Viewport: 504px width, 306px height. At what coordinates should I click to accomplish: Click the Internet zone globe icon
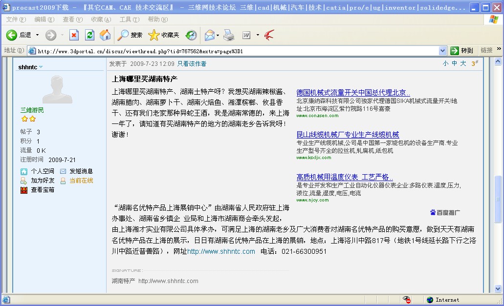(x=430, y=300)
